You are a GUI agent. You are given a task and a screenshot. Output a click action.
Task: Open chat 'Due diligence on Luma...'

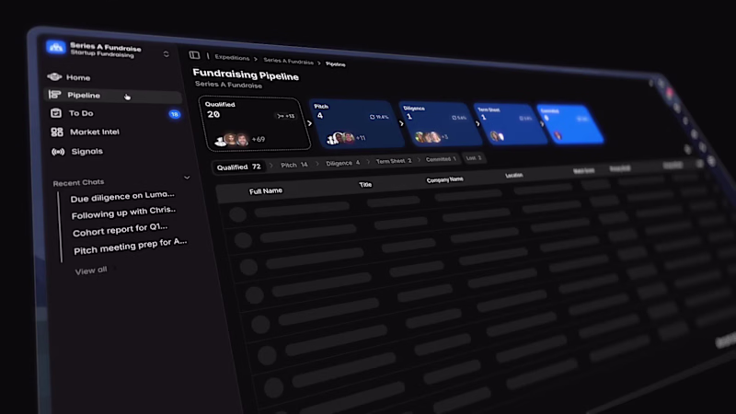pyautogui.click(x=122, y=196)
